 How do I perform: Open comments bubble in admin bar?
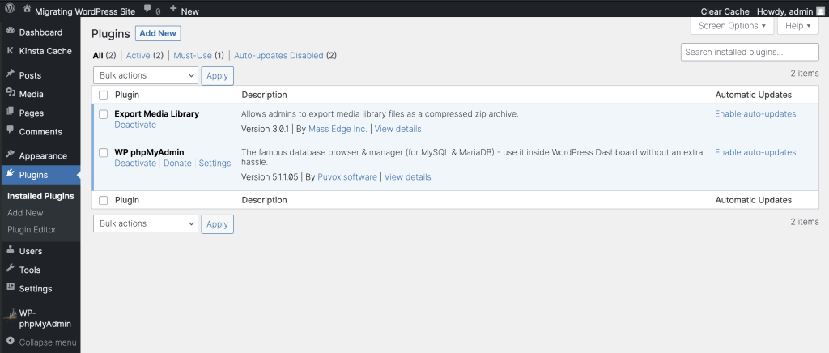pos(147,8)
